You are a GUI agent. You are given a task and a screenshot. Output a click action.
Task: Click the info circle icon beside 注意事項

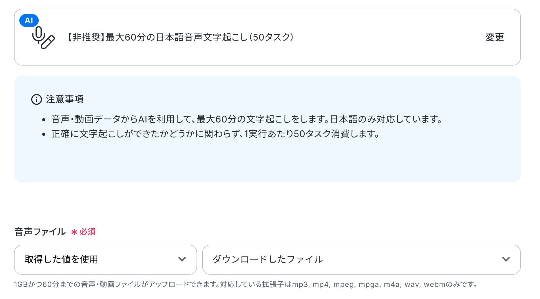(37, 99)
